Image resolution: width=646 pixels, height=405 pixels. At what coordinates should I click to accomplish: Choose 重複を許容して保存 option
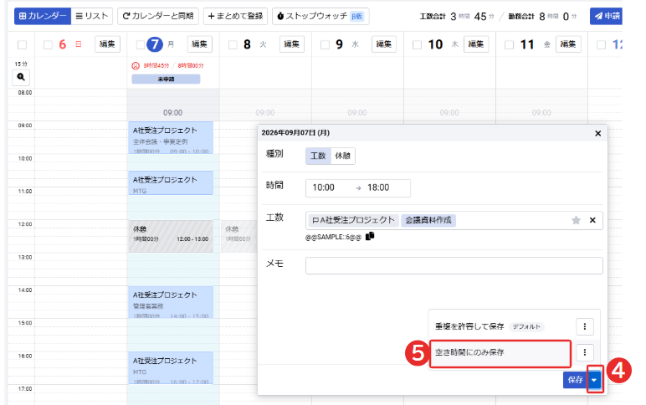click(469, 326)
